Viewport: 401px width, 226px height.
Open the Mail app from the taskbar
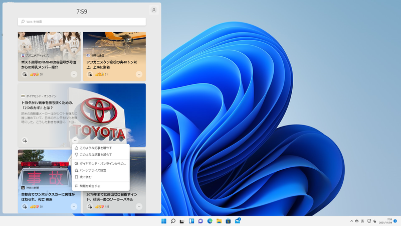pos(238,221)
